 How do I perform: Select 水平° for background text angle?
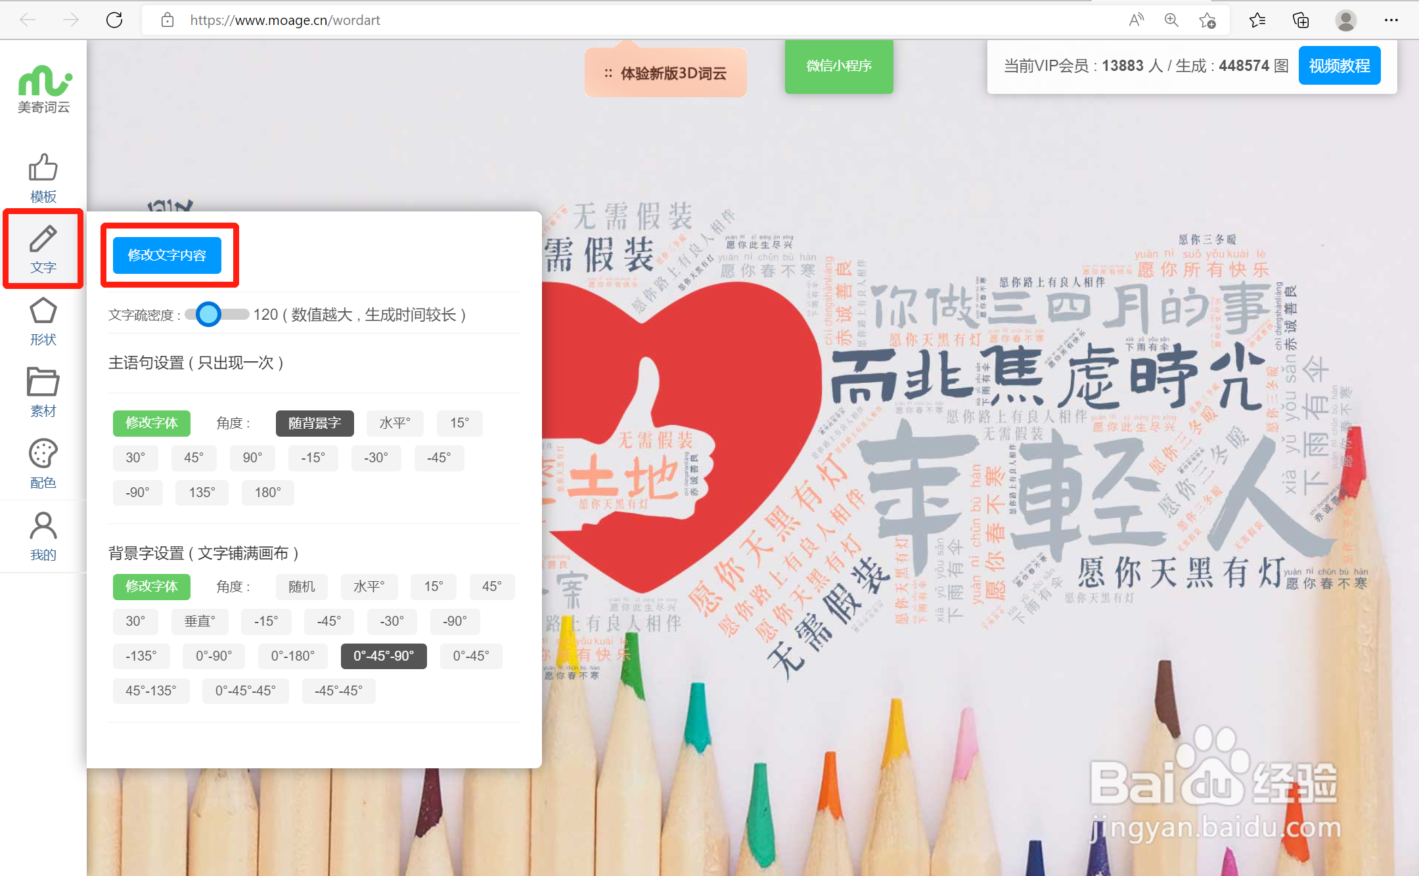(x=369, y=586)
